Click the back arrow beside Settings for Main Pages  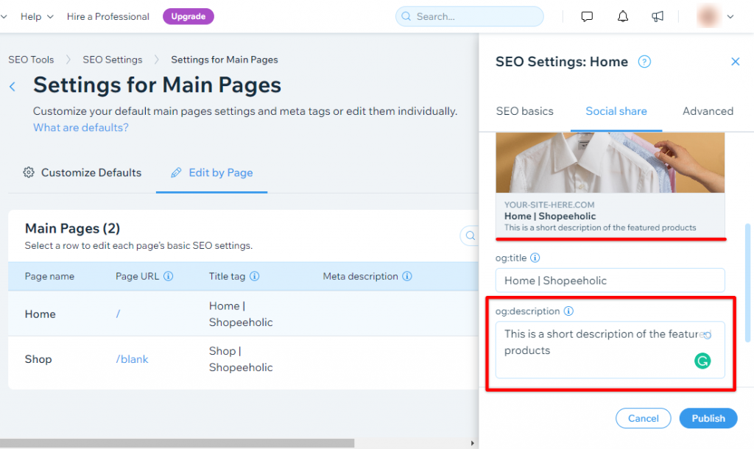point(12,86)
